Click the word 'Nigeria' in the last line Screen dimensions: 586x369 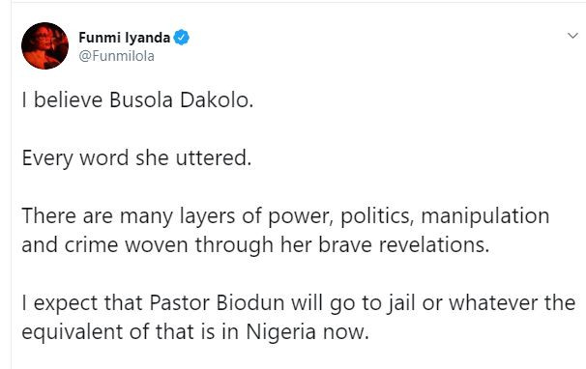[281, 332]
